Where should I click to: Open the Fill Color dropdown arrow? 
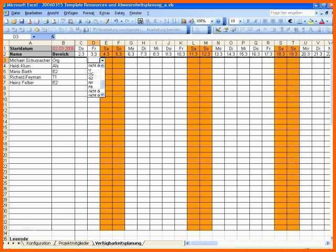(x=316, y=21)
